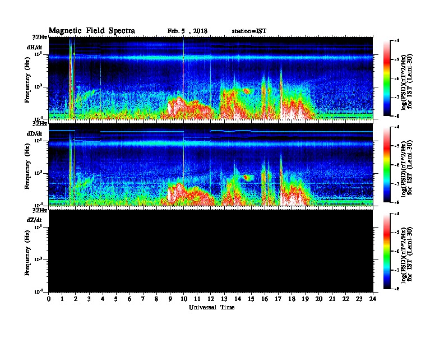The height and width of the screenshot is (343, 444).
Task: Click hour tick label "4" on time axis
Action: point(103,299)
